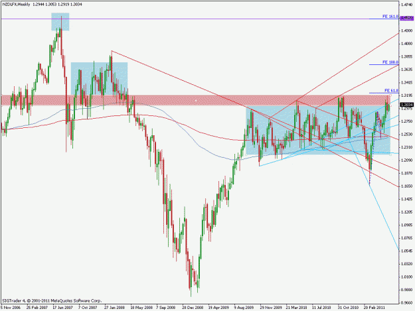Click the 31 Oct 2010 date label

click(348, 308)
